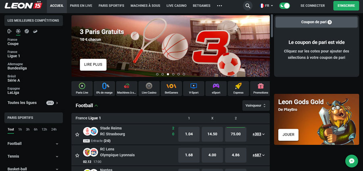Open the Express rocket icon

coord(238,86)
